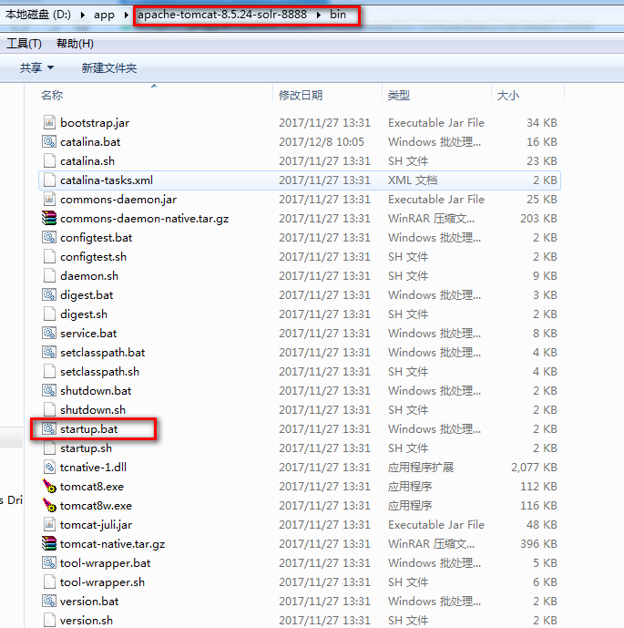Expand the arrow after apache-tomcat-8.5.24-solr-8888

coord(319,15)
